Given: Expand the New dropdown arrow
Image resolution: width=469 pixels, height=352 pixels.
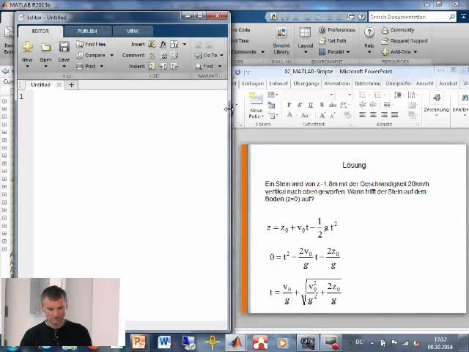Looking at the screenshot, I should pyautogui.click(x=28, y=66).
